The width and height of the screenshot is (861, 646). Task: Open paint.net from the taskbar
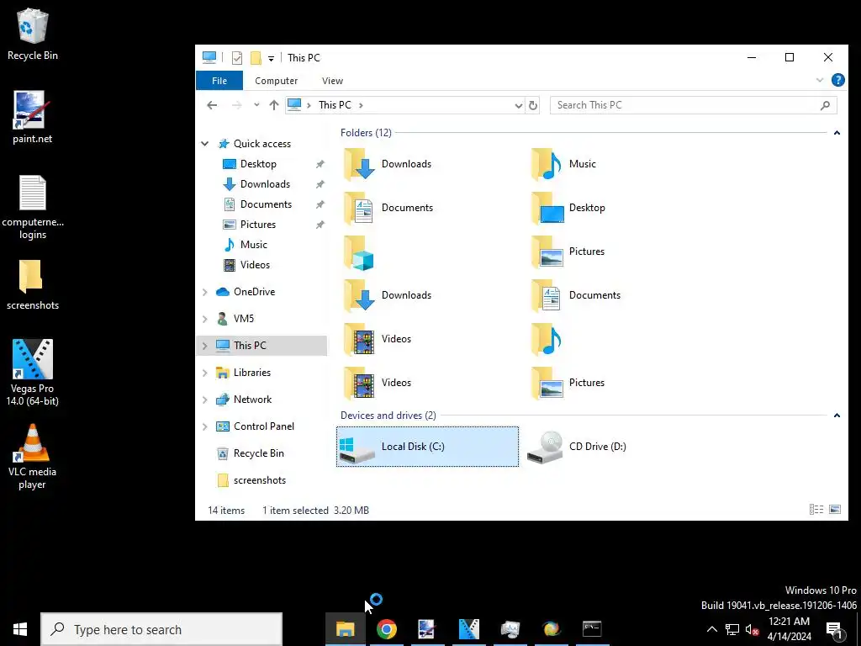427,629
